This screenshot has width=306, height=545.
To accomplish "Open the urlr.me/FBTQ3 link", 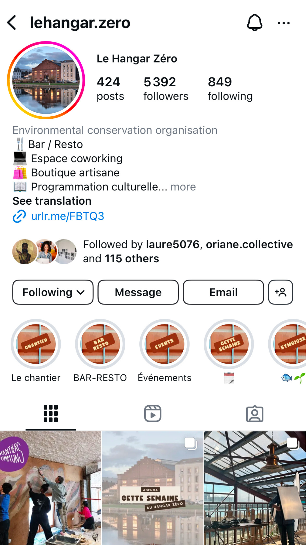I will coord(67,216).
